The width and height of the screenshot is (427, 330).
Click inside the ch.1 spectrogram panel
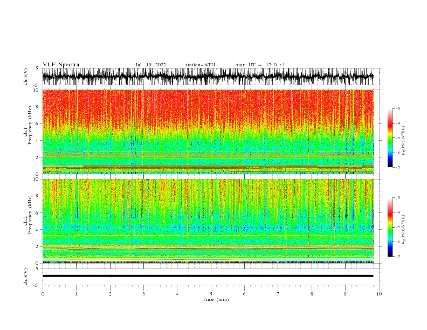click(x=208, y=132)
